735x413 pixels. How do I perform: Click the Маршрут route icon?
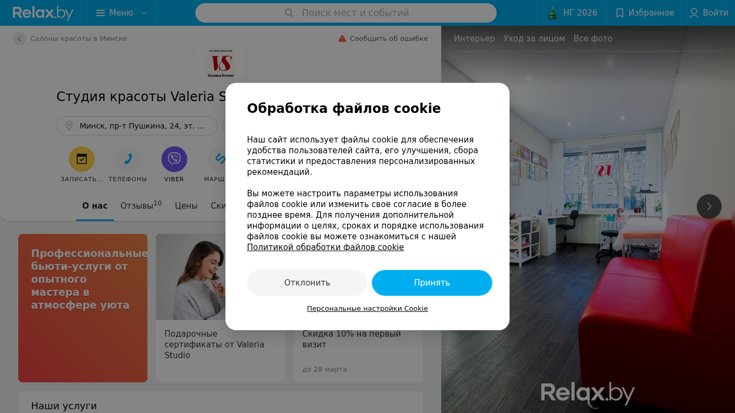(220, 159)
